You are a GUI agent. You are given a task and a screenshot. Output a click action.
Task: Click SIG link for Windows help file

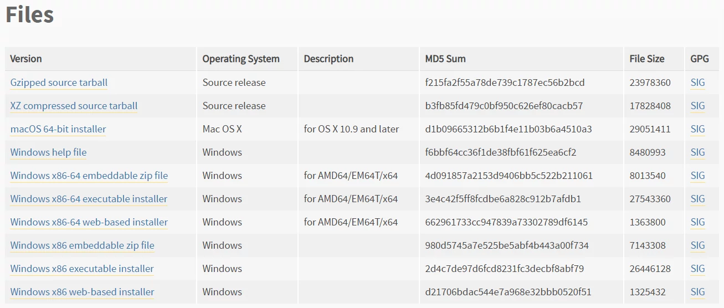697,152
